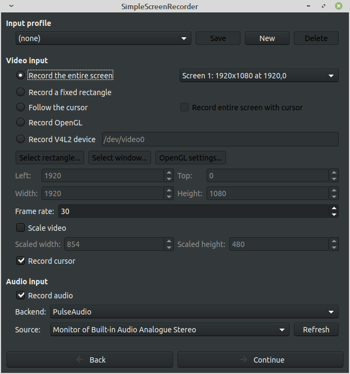Choose the Follow the cursor option

coord(20,107)
